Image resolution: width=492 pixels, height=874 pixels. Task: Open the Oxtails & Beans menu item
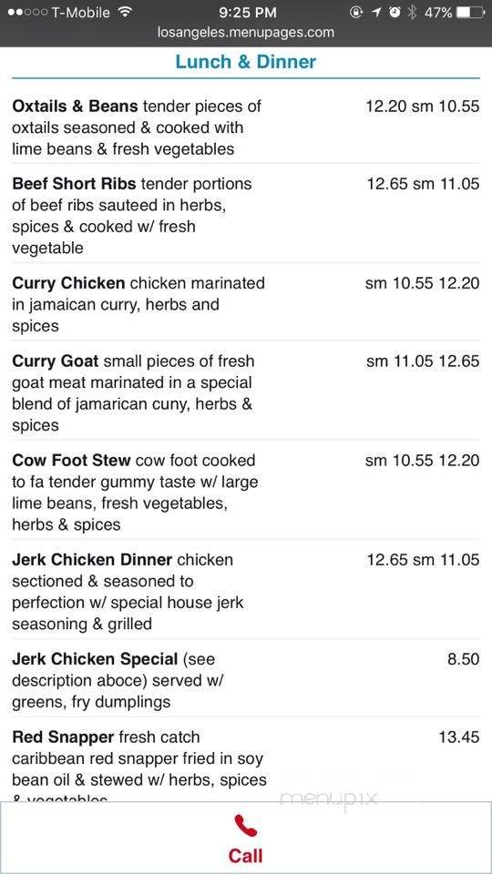tap(245, 127)
